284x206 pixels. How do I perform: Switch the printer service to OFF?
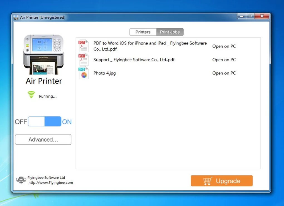(21, 122)
